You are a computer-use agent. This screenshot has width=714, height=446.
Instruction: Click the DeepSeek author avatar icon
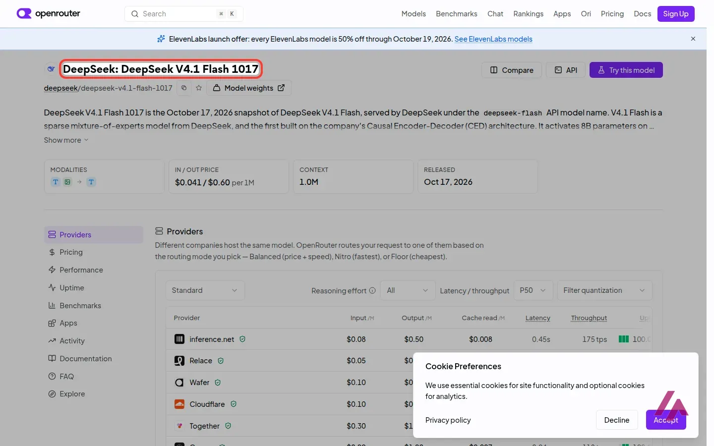(51, 69)
